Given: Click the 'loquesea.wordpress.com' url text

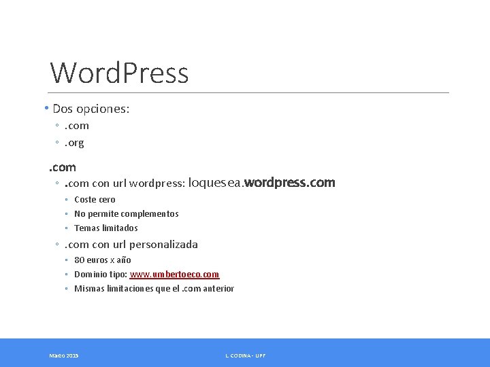Looking at the screenshot, I should [261, 182].
